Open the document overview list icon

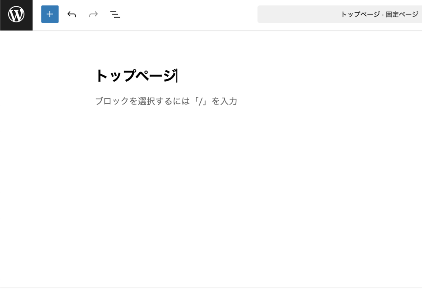pos(115,14)
